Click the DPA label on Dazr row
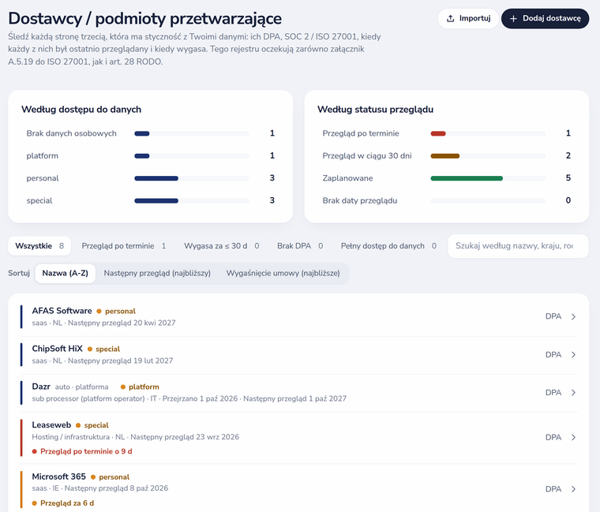 tap(553, 393)
